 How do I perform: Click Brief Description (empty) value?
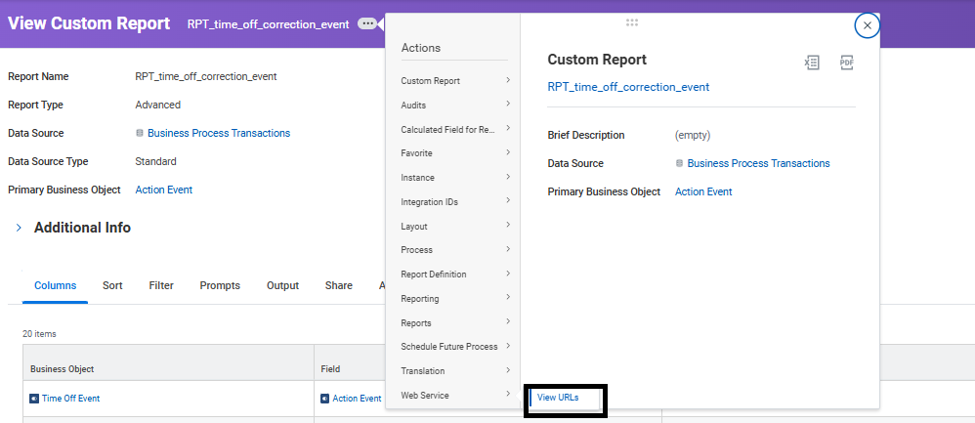tap(693, 135)
